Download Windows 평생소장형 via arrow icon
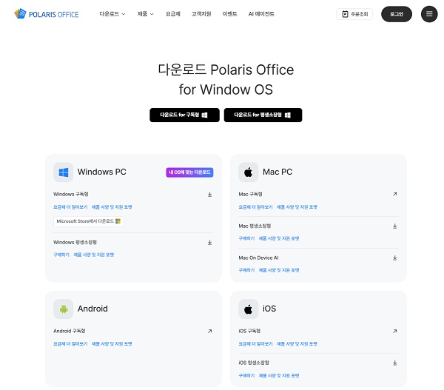Screen dimensions: 444x390 point(210,243)
